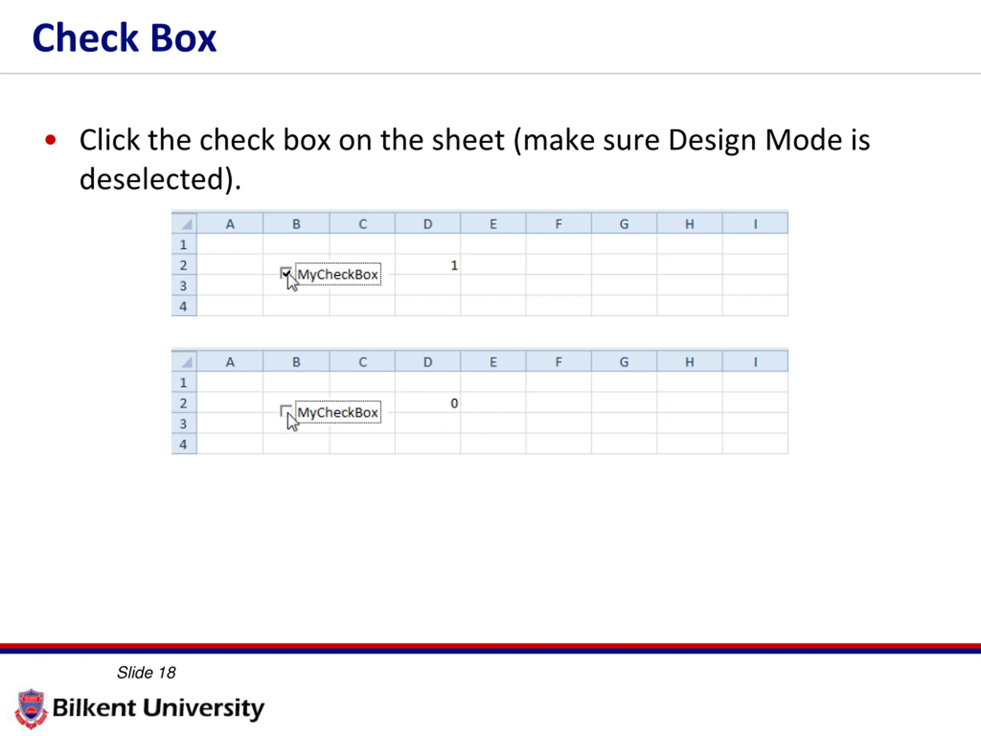Select column B header in lower sheet

click(296, 361)
